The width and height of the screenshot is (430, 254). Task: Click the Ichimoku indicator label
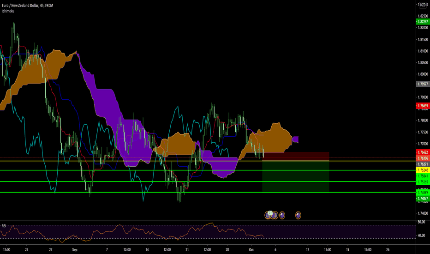pos(8,11)
